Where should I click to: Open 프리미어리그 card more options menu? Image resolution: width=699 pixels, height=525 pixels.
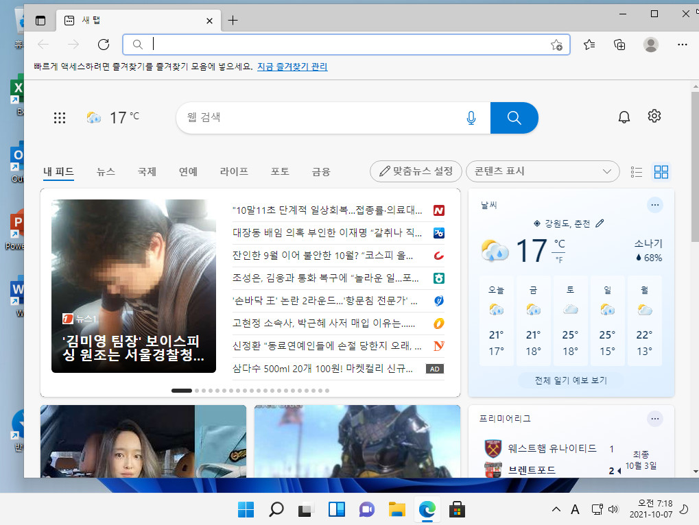tap(655, 419)
